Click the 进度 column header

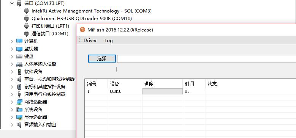click(162, 84)
